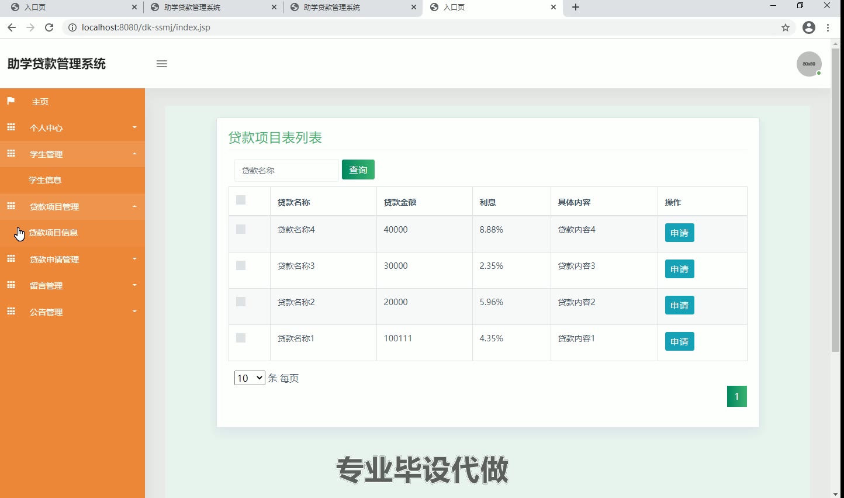Collapse 学生管理 menu arrow

134,154
